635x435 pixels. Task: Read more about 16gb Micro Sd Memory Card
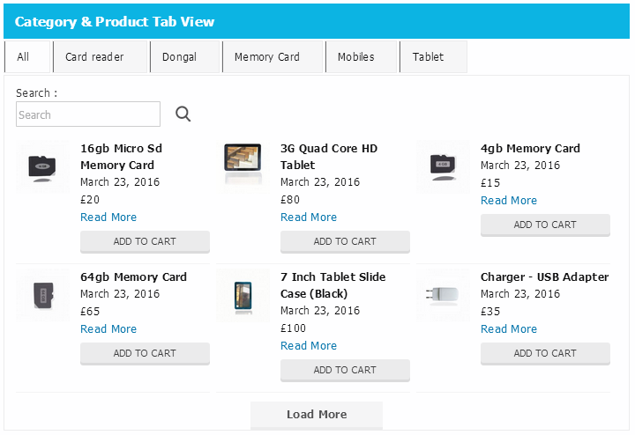click(x=108, y=217)
